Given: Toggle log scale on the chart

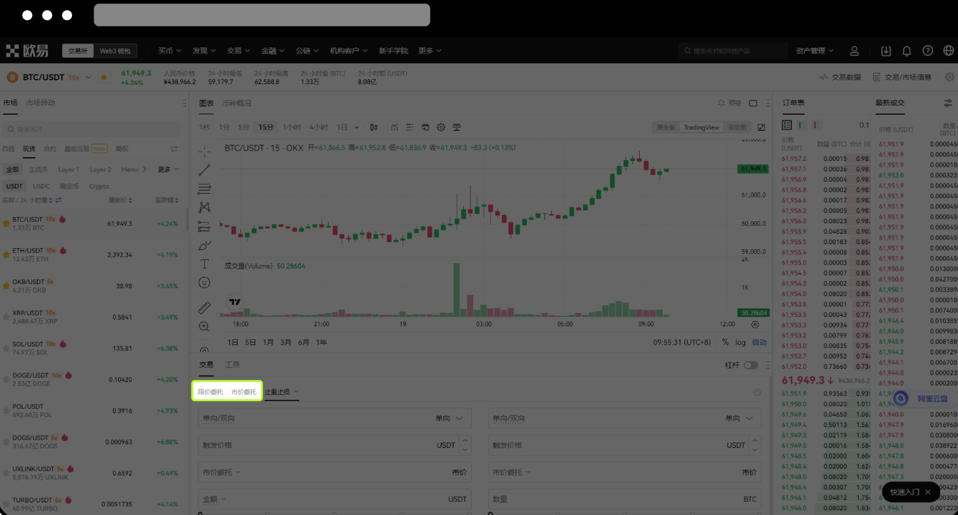Looking at the screenshot, I should tap(740, 342).
